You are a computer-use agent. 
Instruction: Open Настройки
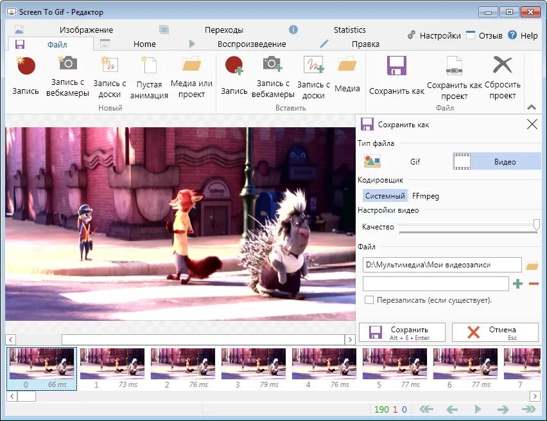[434, 35]
